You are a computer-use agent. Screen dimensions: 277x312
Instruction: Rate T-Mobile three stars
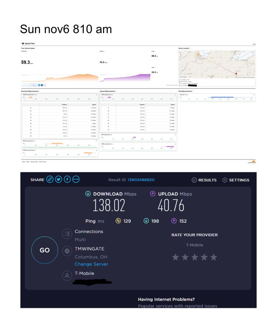195,257
